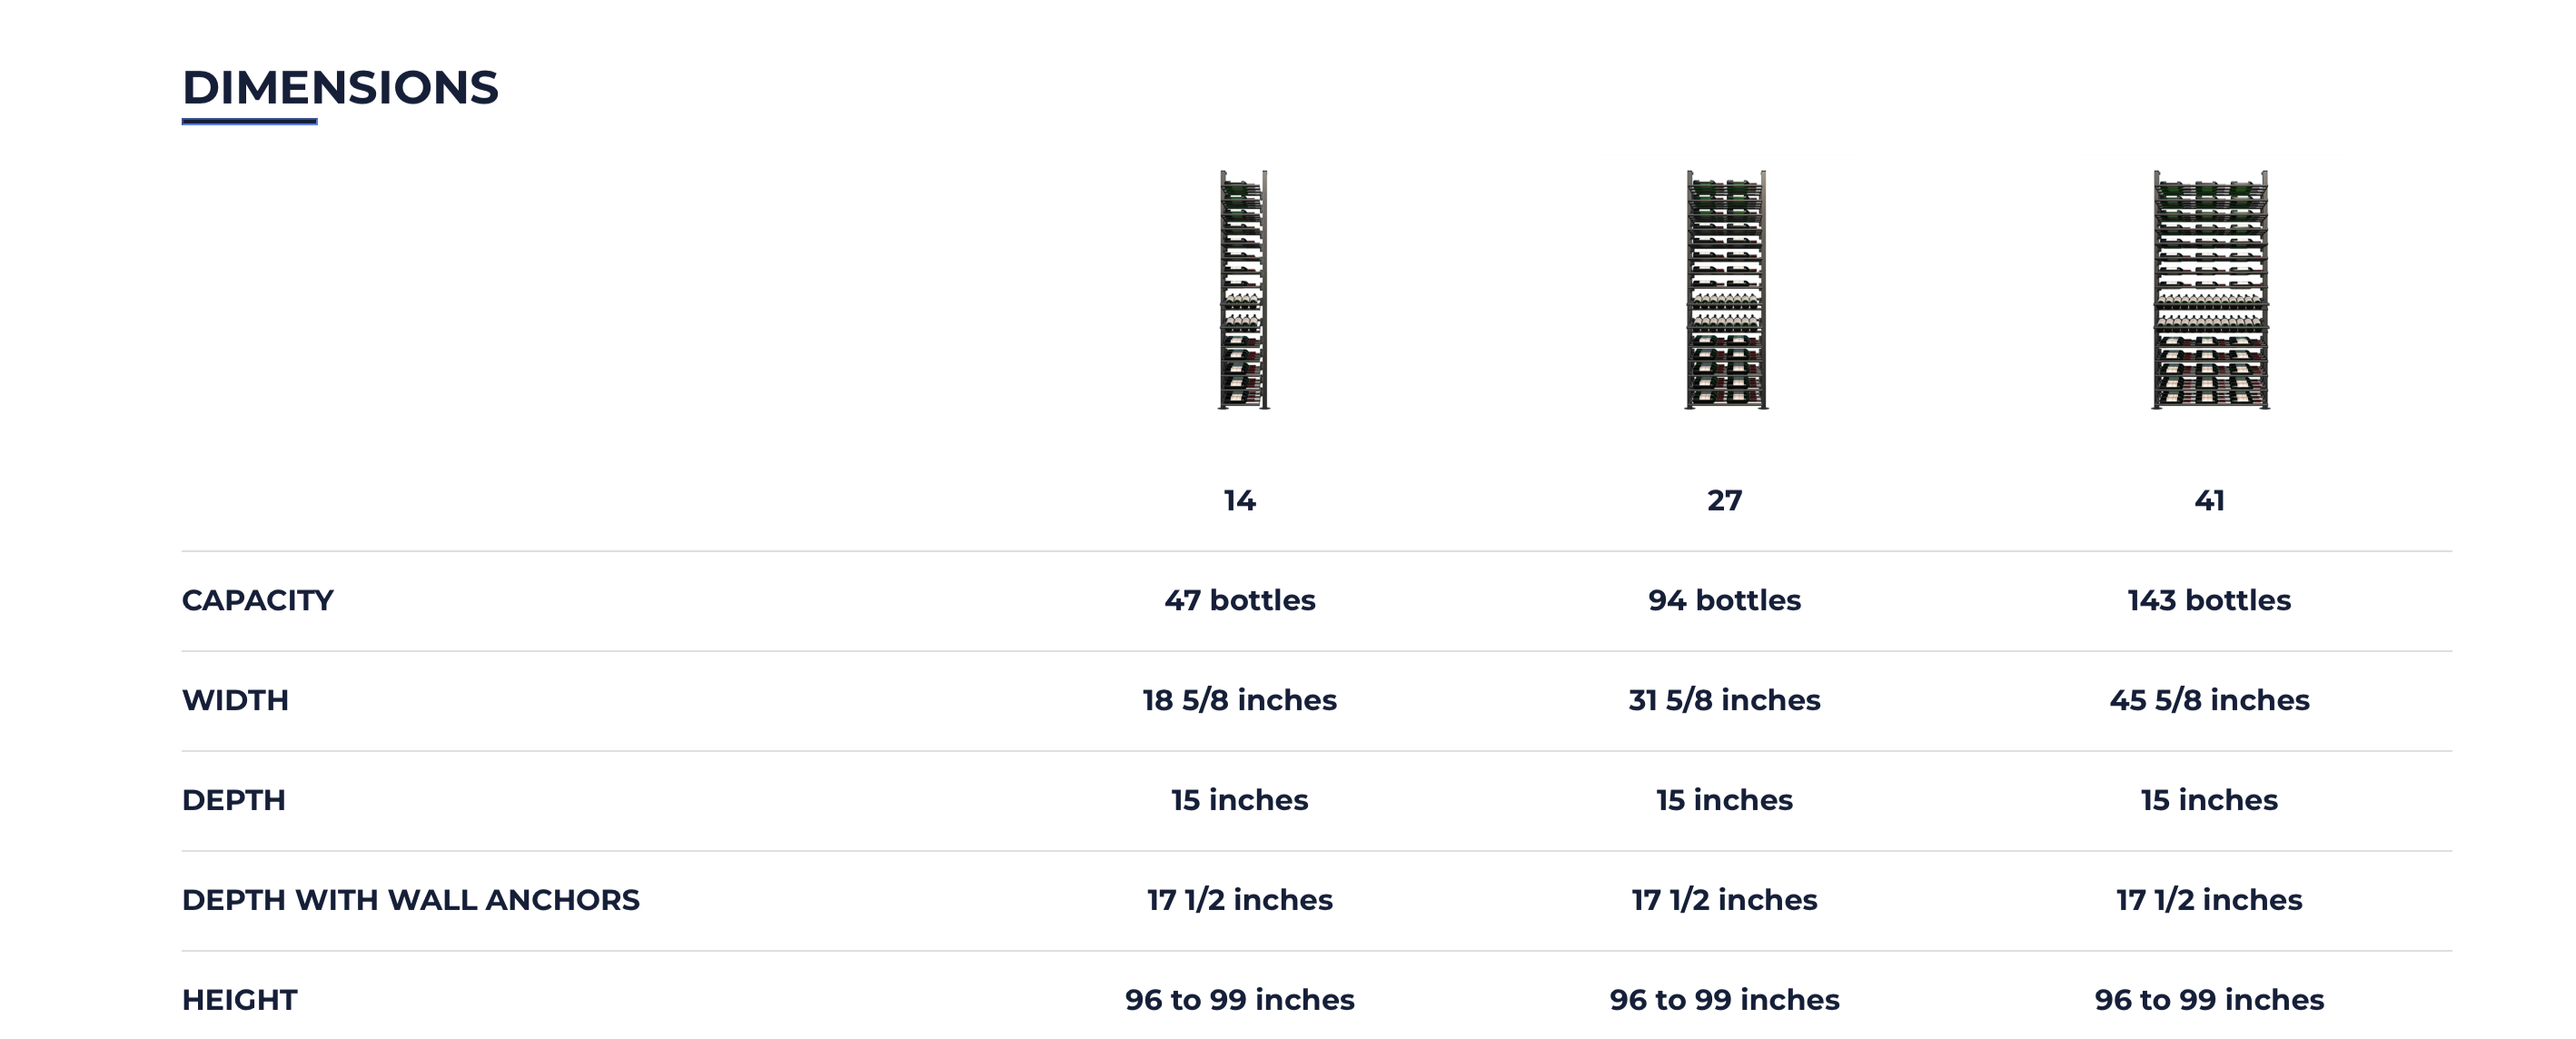This screenshot has height=1039, width=2576.
Task: Click the 94 bottles capacity value
Action: point(1725,600)
